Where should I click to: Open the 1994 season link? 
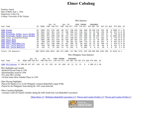click(x=3, y=40)
